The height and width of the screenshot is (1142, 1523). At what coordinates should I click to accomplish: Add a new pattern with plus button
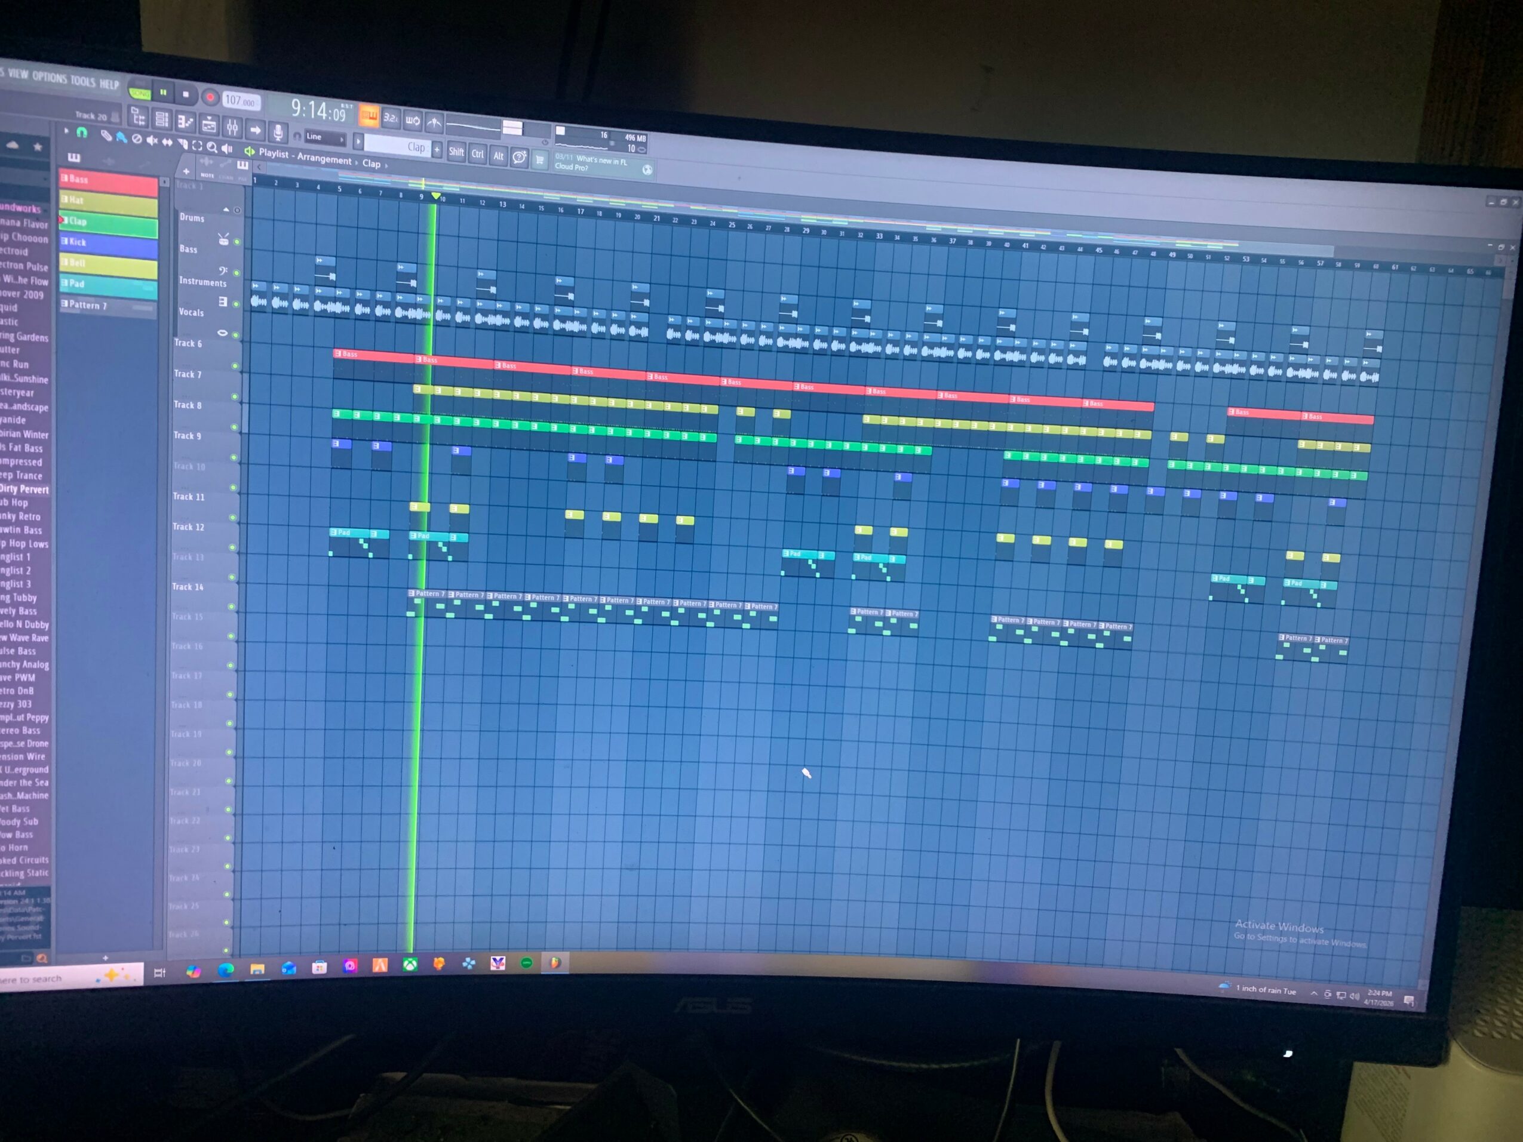(437, 149)
